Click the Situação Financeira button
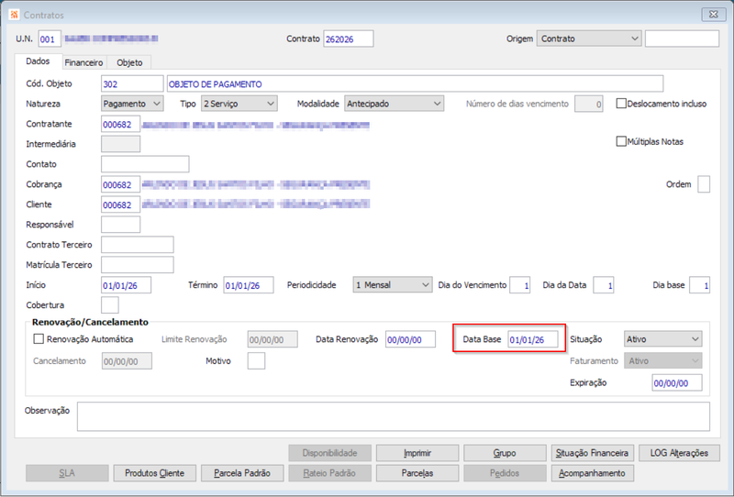734x497 pixels. 592,453
